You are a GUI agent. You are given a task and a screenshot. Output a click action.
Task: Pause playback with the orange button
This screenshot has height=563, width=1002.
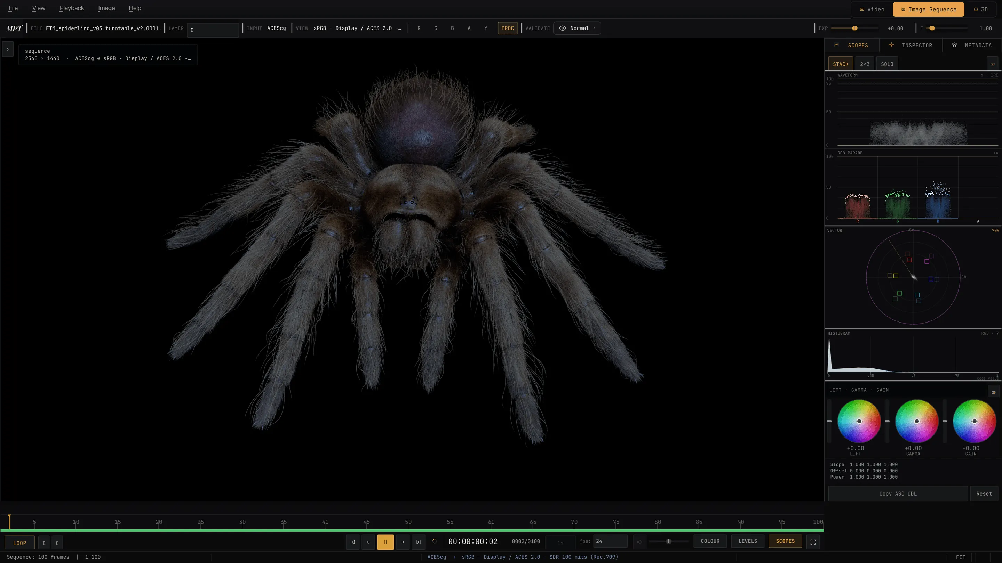point(385,542)
